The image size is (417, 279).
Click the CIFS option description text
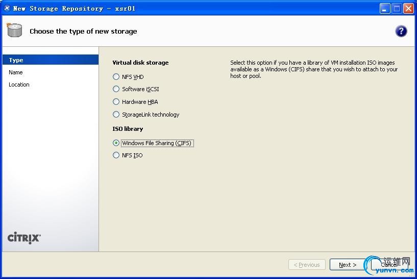point(314,69)
